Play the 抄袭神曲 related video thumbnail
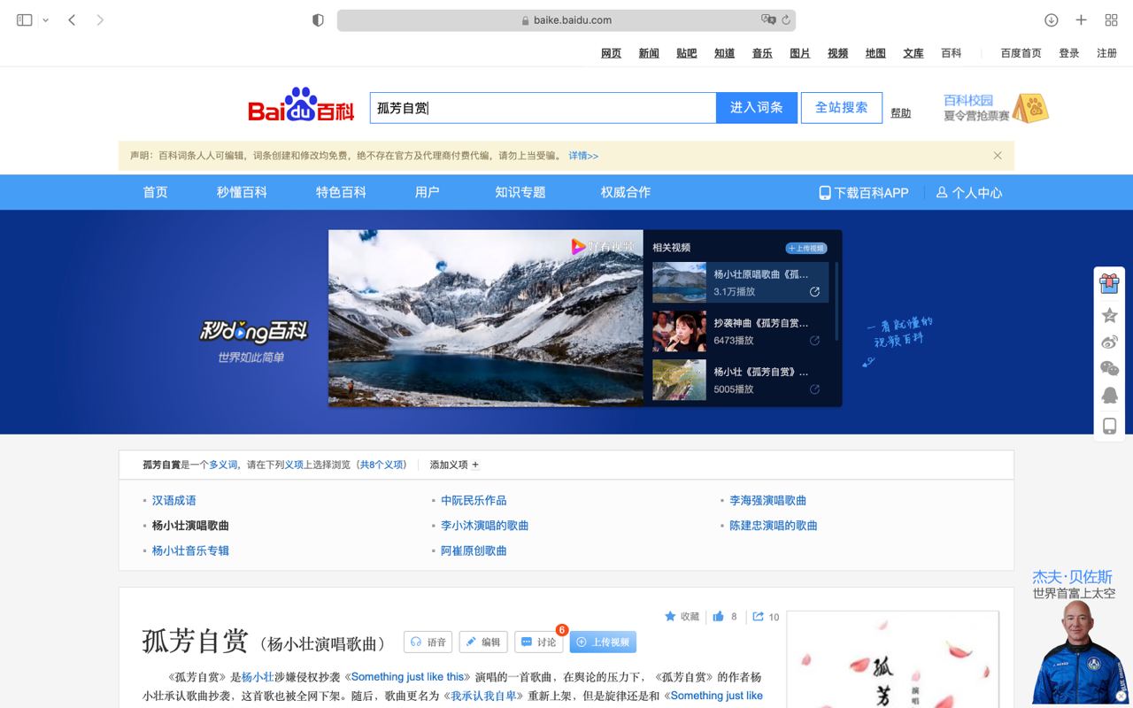Viewport: 1133px width, 708px height. coord(680,331)
